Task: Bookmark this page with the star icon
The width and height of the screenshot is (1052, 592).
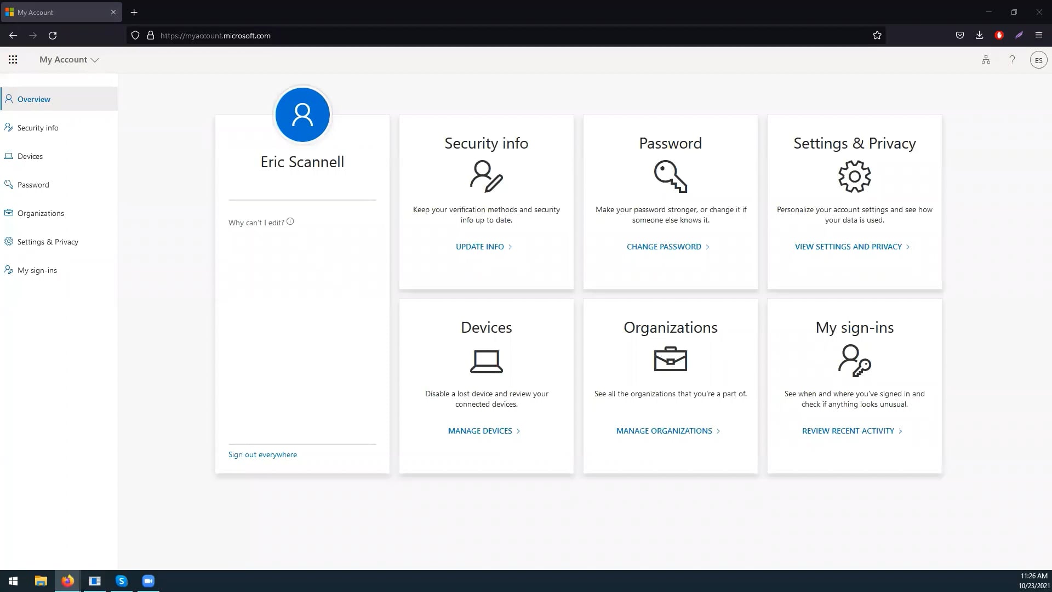Action: point(877,35)
